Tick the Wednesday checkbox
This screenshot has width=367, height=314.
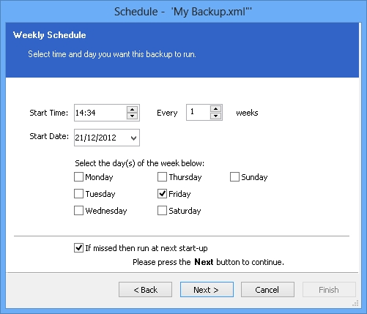78,211
